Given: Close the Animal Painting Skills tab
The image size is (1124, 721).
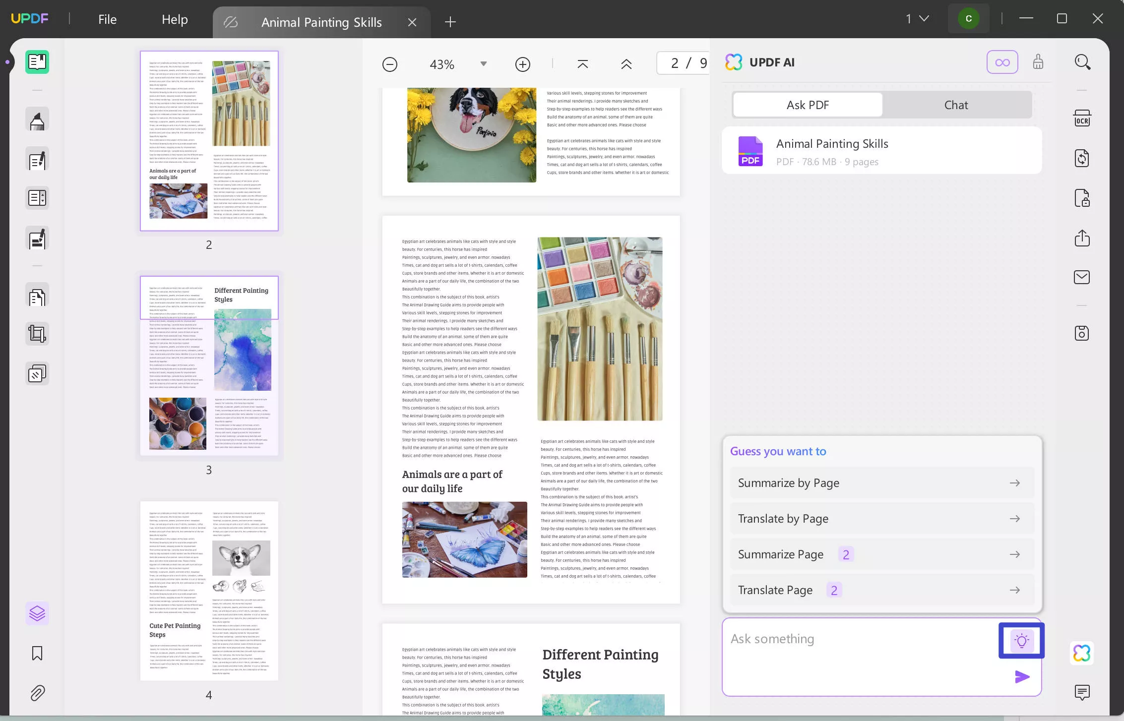Looking at the screenshot, I should pyautogui.click(x=412, y=22).
